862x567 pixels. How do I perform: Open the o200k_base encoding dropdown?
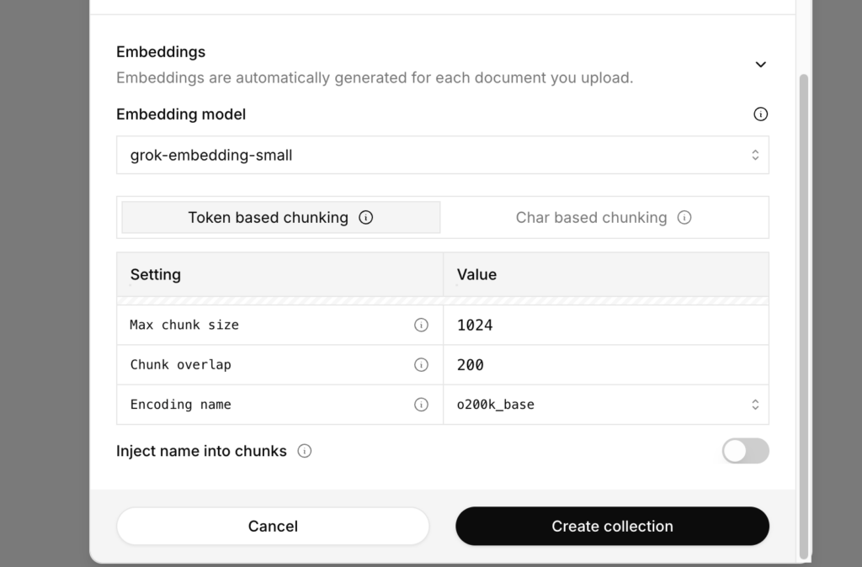tap(605, 405)
